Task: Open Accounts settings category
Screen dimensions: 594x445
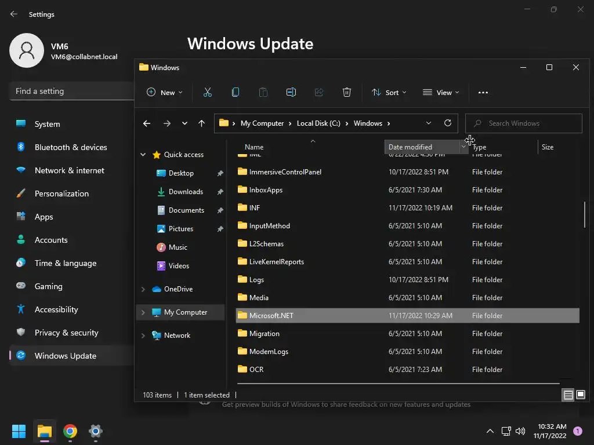Action: click(72, 240)
